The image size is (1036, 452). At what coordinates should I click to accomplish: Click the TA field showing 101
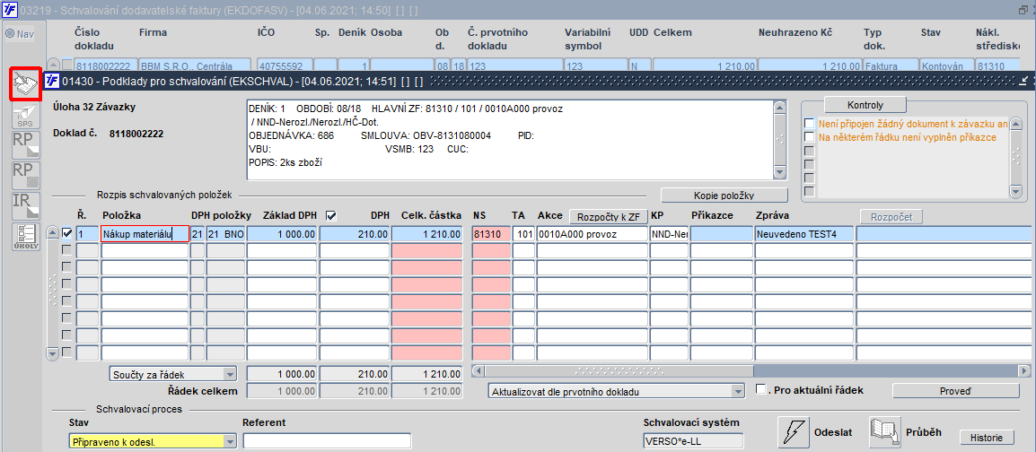[x=523, y=233]
